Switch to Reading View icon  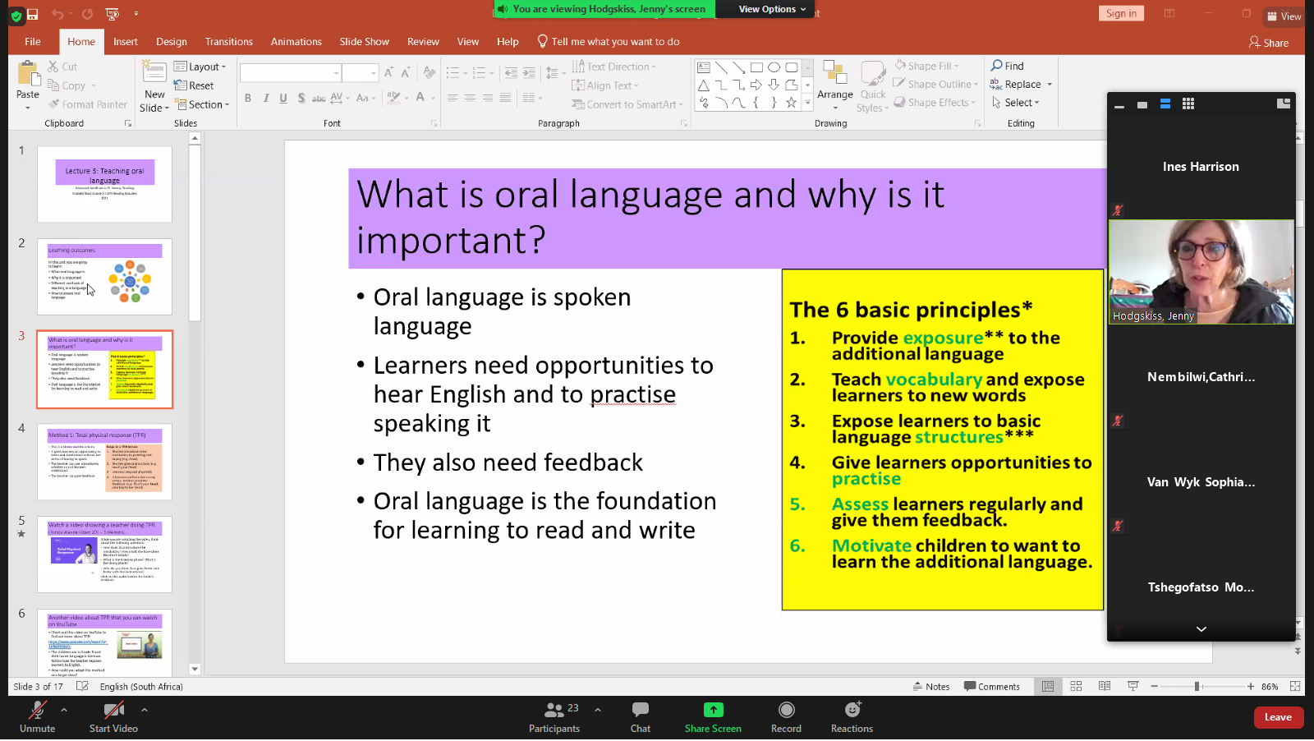point(1105,687)
